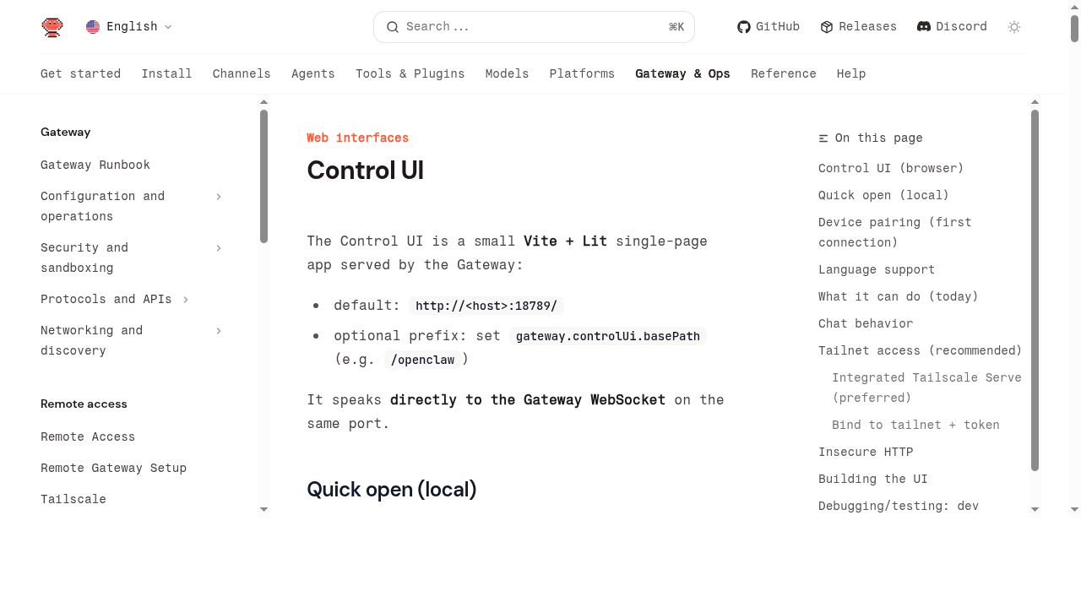
Task: Join the community via the Discord icon
Action: [x=922, y=26]
